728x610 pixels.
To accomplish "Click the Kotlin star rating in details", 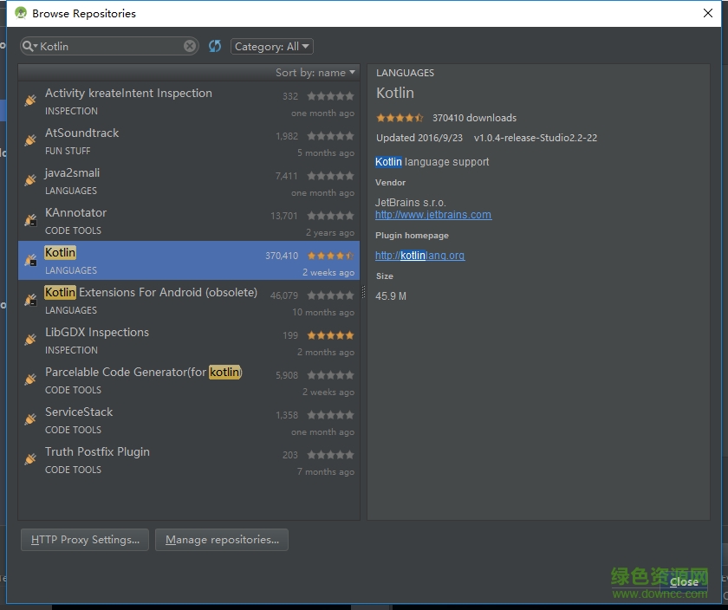I will coord(400,118).
